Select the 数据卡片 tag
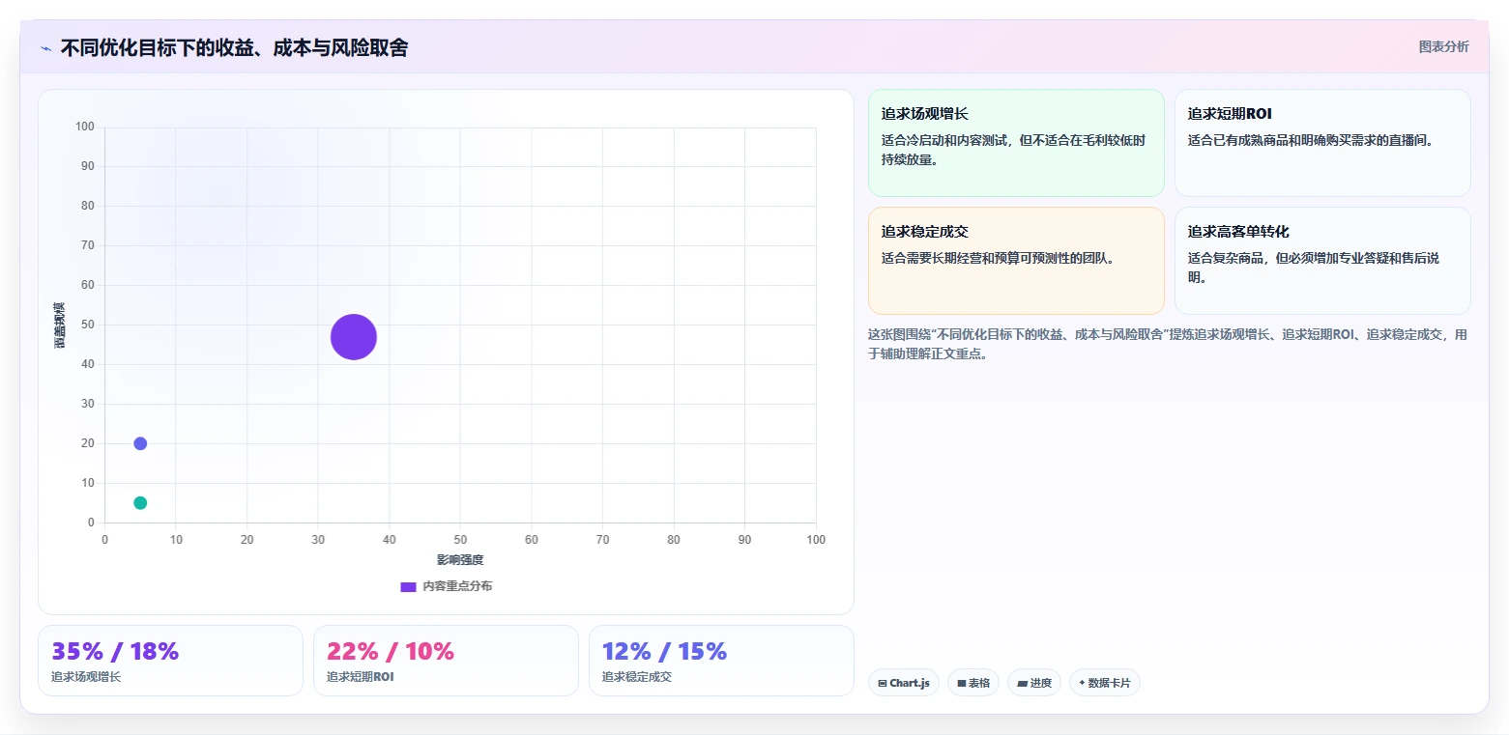1509x735 pixels. [1105, 683]
